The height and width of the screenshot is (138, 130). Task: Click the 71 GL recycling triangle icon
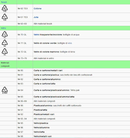[4, 43]
